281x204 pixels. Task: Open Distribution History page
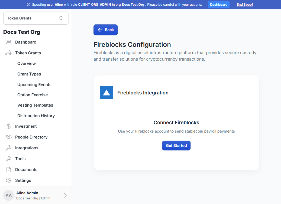[36, 116]
